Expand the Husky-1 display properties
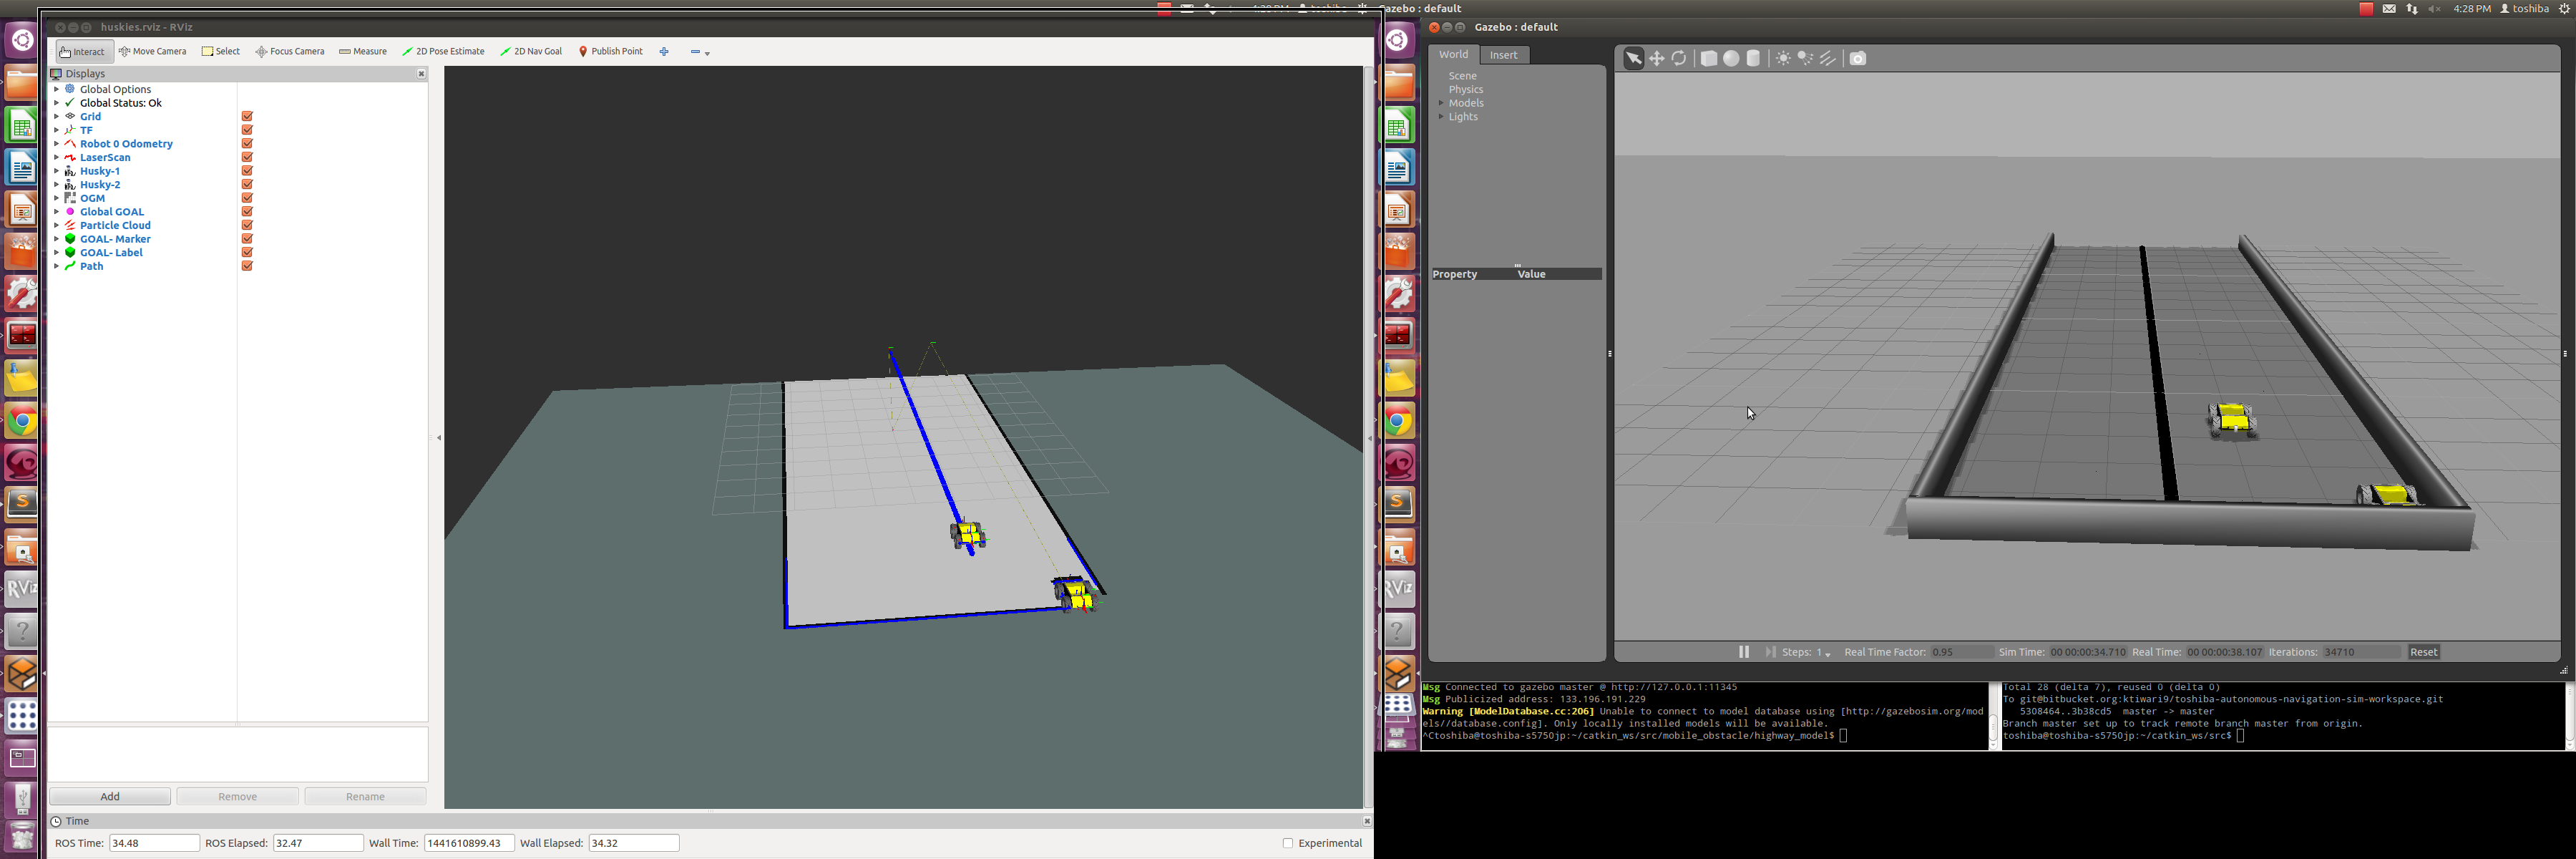The height and width of the screenshot is (859, 2576). click(x=56, y=171)
